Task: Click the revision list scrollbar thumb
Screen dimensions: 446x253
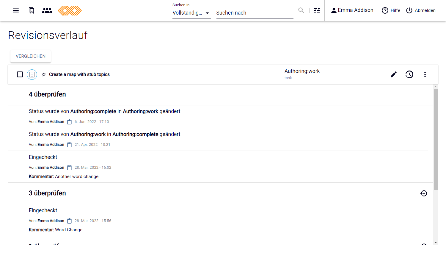Action: 436,139
